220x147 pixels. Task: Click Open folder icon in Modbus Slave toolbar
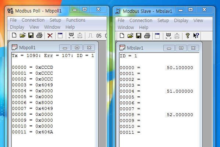(130, 36)
